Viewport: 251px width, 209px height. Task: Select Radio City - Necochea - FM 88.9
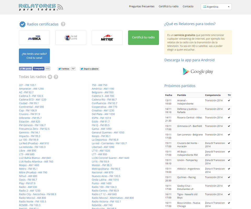click(x=37, y=194)
